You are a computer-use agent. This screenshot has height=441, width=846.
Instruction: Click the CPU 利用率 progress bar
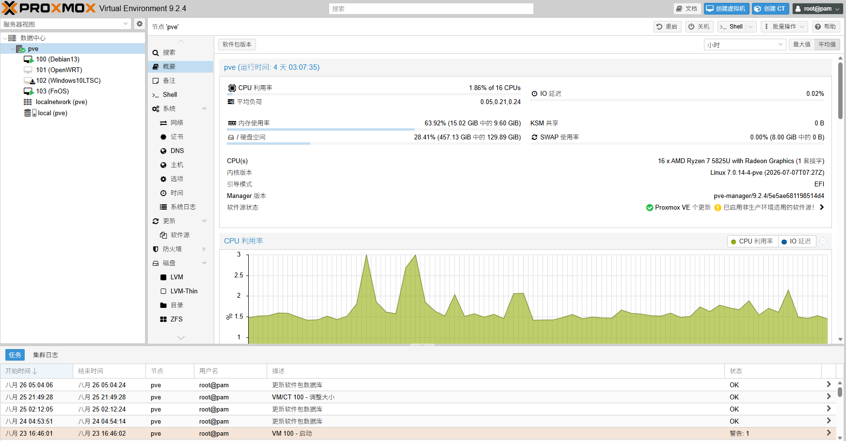coord(374,94)
